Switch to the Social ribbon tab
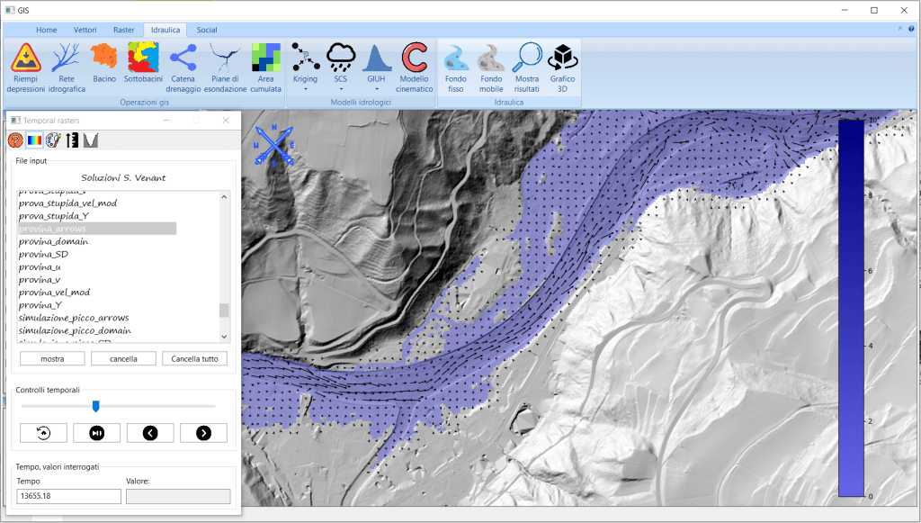 point(206,30)
